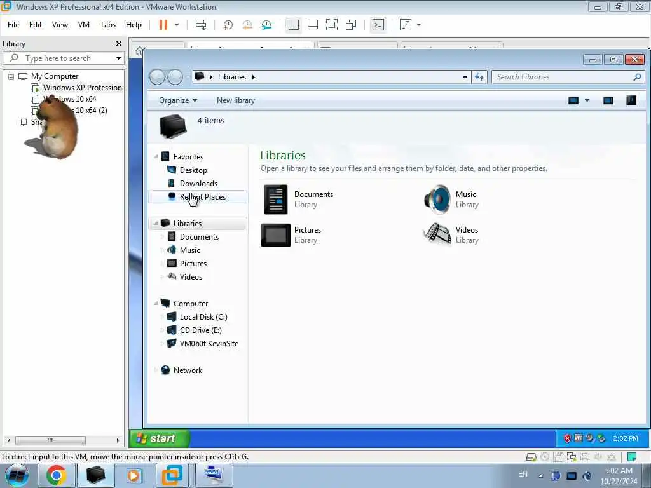Open the stretch display dropdown arrow

coord(419,25)
